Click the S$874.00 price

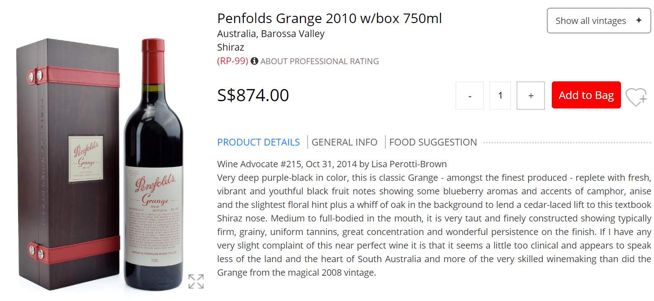(x=253, y=95)
